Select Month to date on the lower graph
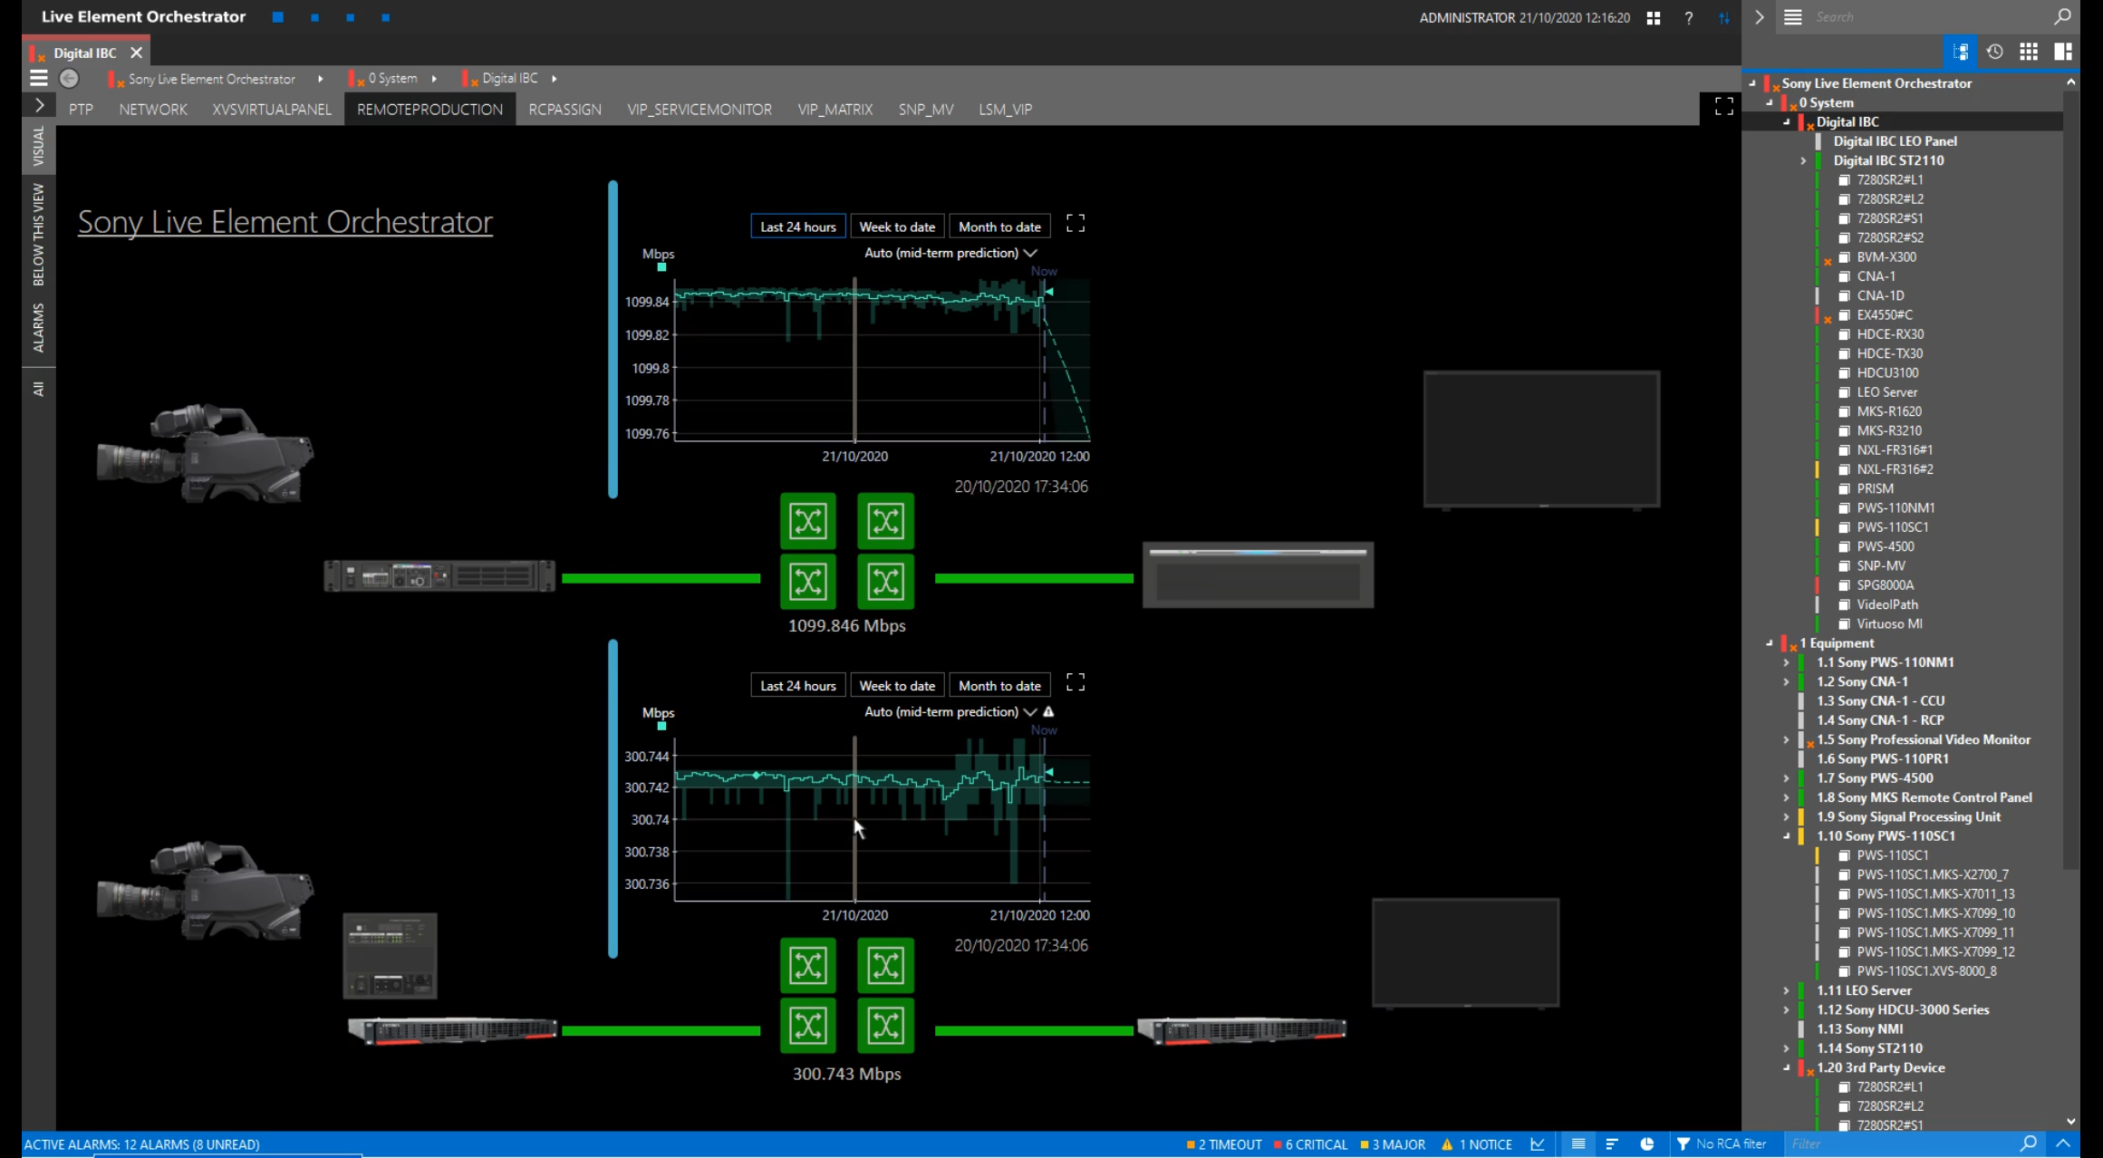The image size is (2103, 1158). pyautogui.click(x=999, y=686)
